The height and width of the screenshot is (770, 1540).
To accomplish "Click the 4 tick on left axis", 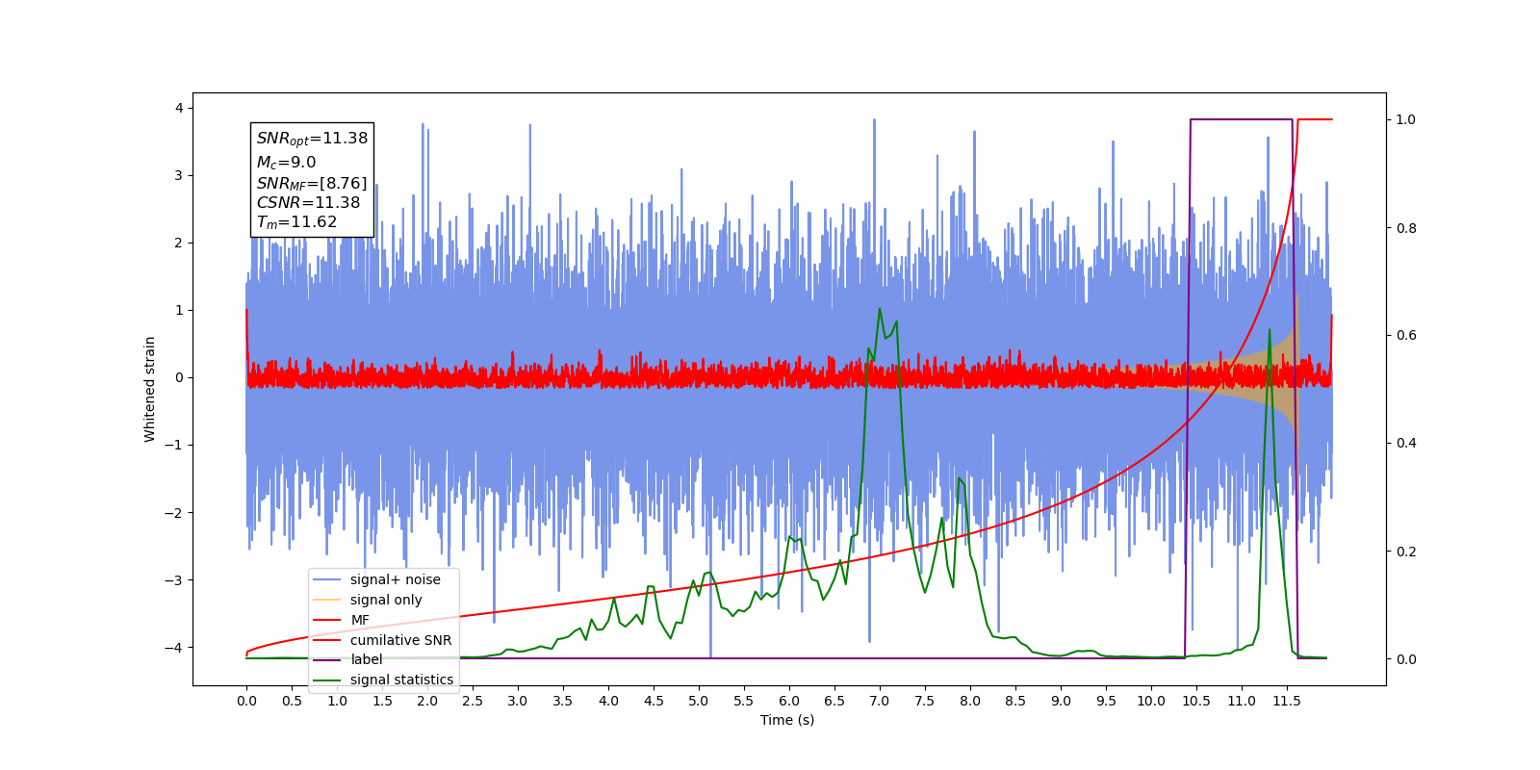I will pos(179,108).
